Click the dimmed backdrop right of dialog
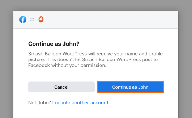This screenshot has height=118, width=192. coord(185,68)
